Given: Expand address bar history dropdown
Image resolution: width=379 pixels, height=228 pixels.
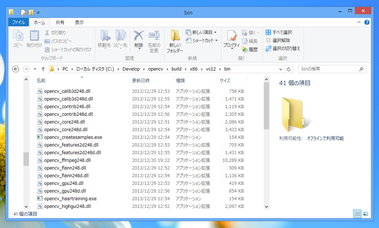Looking at the screenshot, I should (x=281, y=69).
